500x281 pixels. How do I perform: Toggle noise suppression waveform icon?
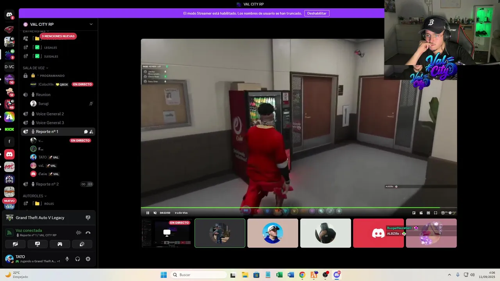coord(79,233)
